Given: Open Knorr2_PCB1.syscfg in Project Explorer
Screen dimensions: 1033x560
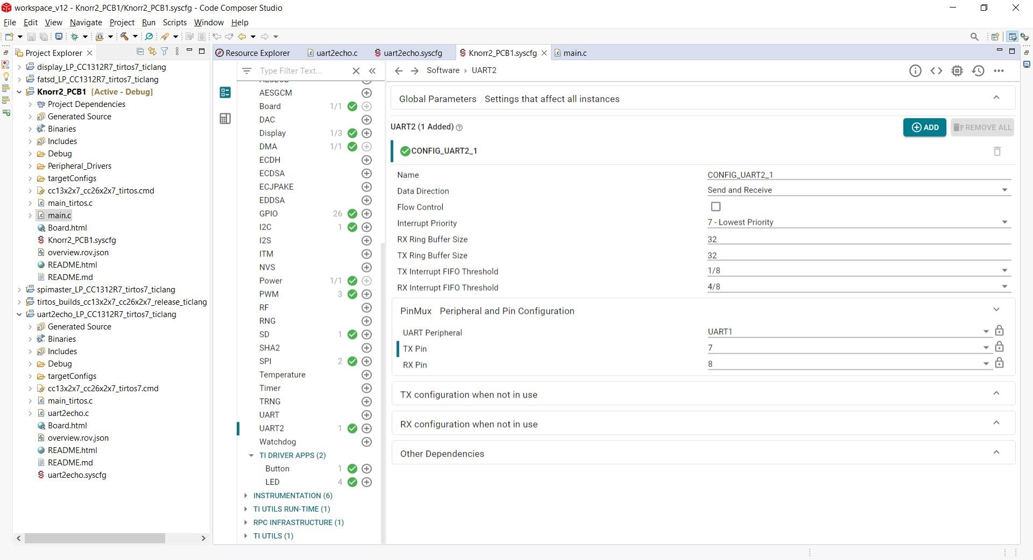Looking at the screenshot, I should [x=81, y=240].
